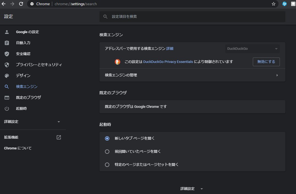Click the 起動時 section heading

point(105,124)
